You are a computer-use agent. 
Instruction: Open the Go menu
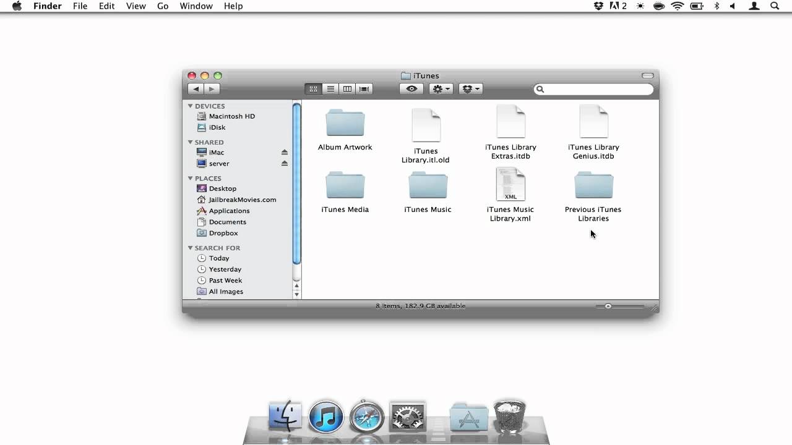pyautogui.click(x=163, y=6)
